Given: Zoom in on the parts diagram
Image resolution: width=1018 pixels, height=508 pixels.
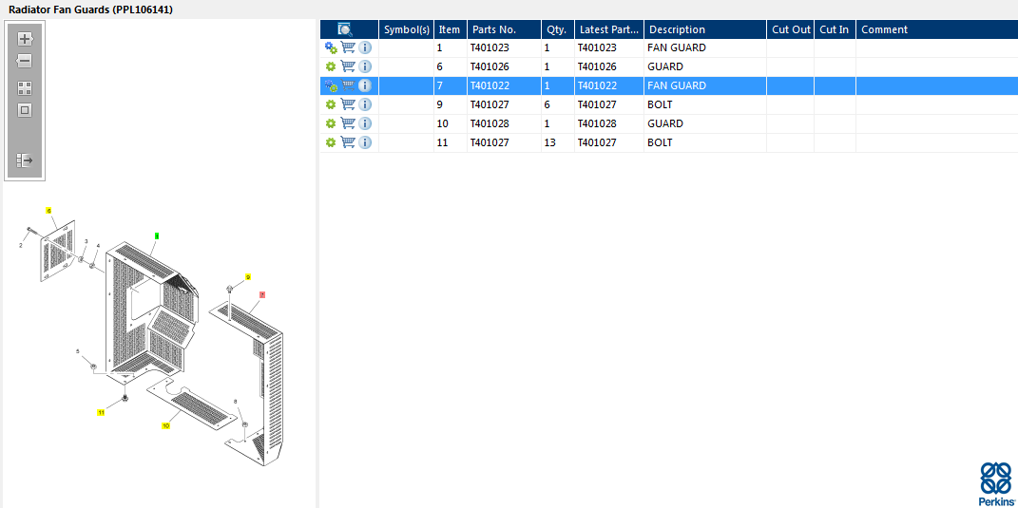Looking at the screenshot, I should (x=25, y=39).
